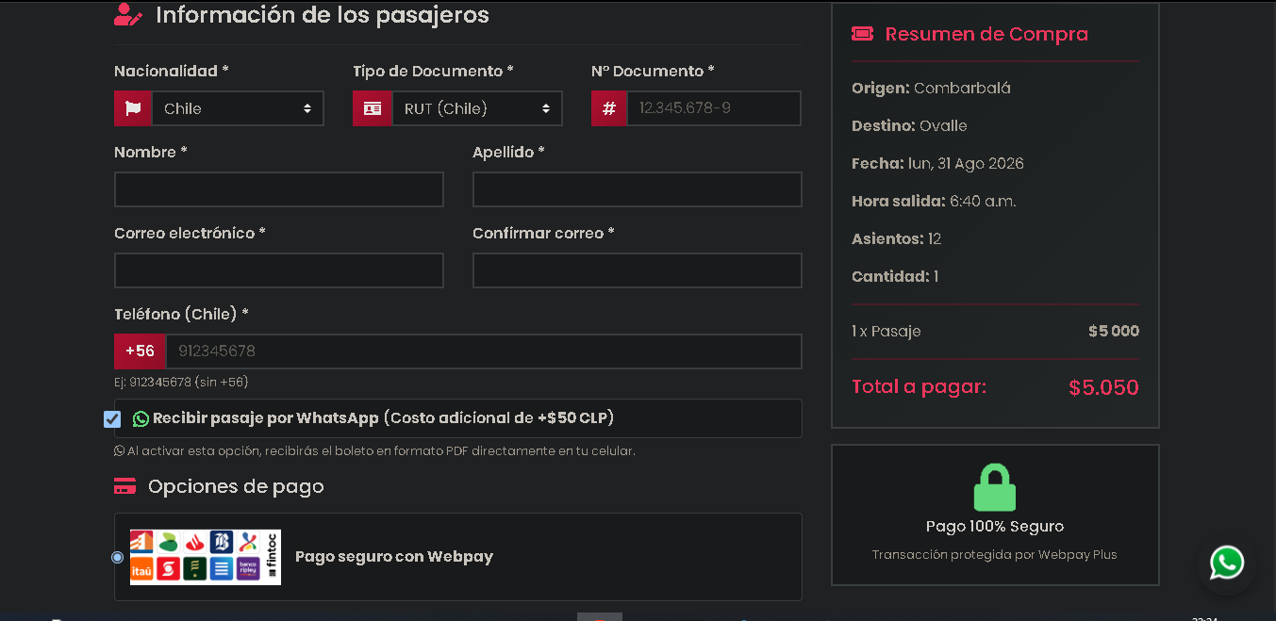Click the Información de los pasajeros heading
Image resolution: width=1276 pixels, height=621 pixels.
point(323,15)
